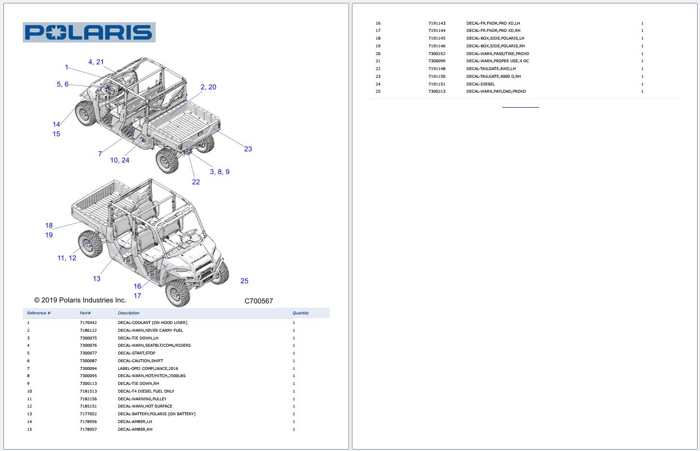Click 'DECAL-TIE DOWN,RH' description

point(138,383)
